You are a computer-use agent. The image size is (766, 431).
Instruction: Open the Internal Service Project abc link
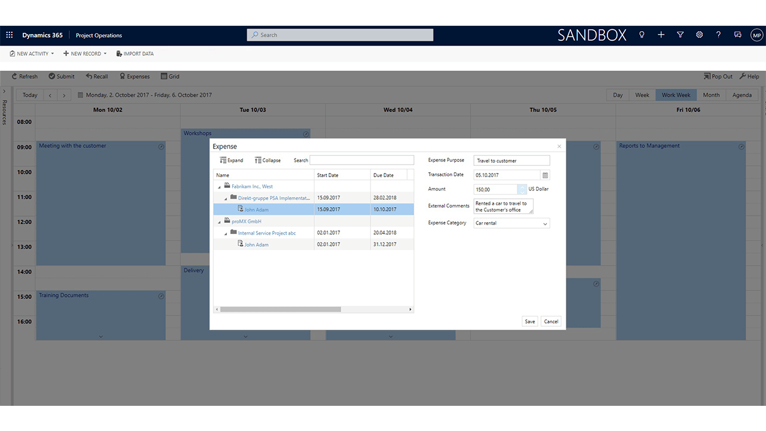(267, 233)
